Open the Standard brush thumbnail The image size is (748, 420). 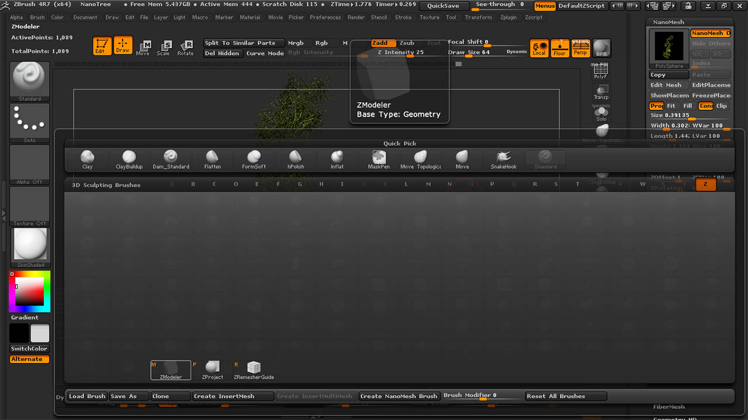(x=30, y=81)
